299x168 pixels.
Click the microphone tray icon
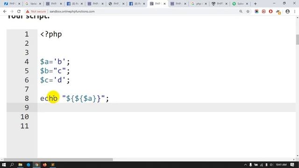click(250, 165)
